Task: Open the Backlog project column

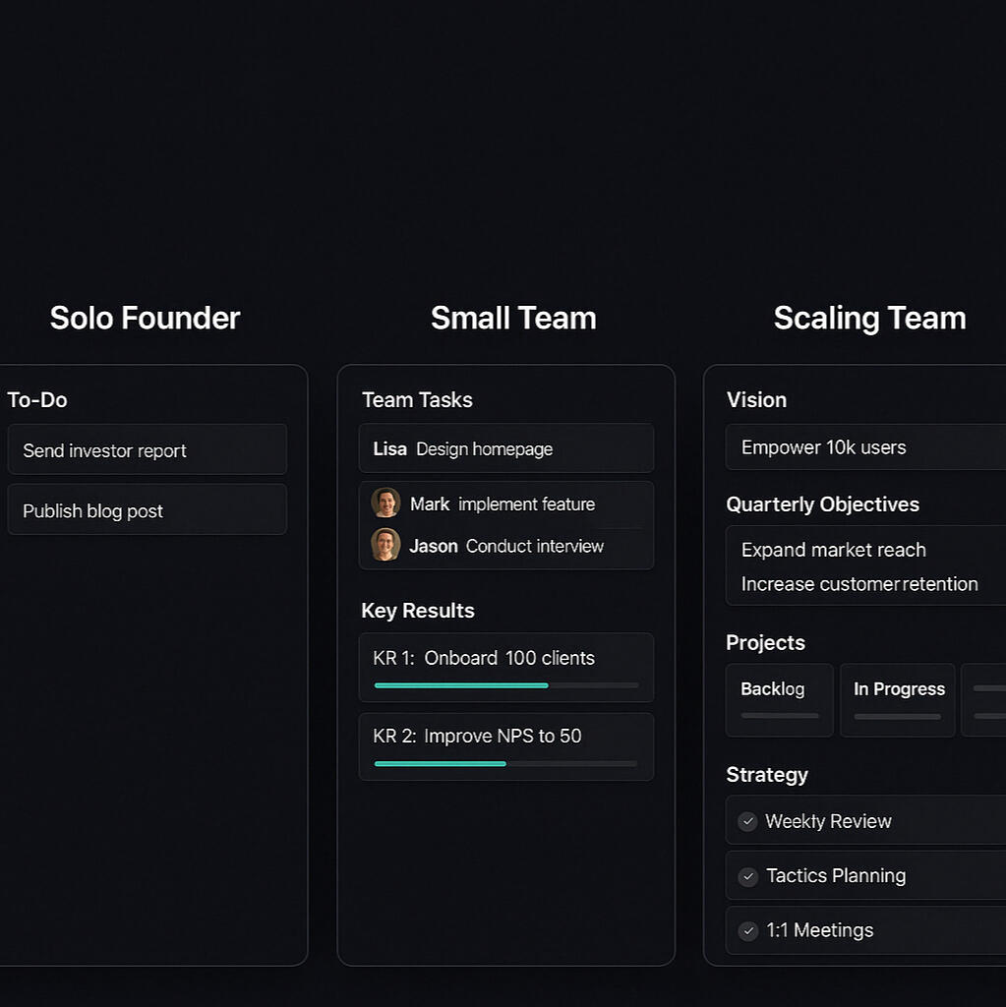Action: point(779,699)
